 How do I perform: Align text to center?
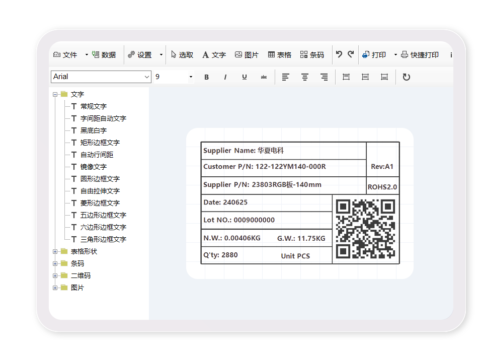click(305, 77)
